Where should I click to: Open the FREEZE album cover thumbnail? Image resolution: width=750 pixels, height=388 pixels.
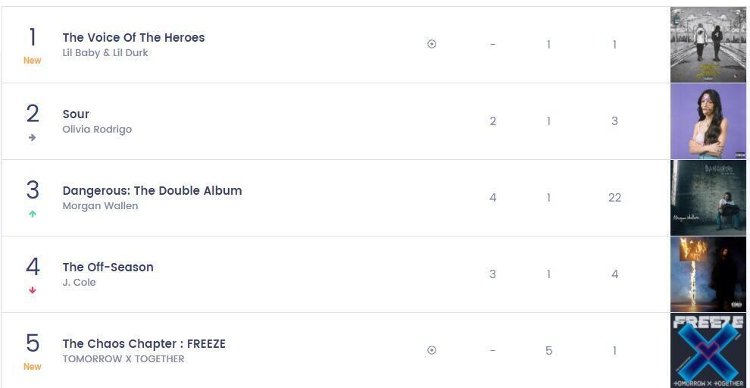point(708,350)
